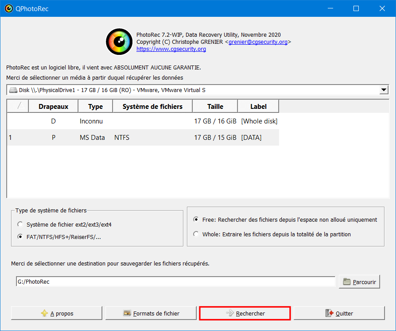This screenshot has height=331, width=396.
Task: Sort by Système de fichiers column header
Action: 152,107
